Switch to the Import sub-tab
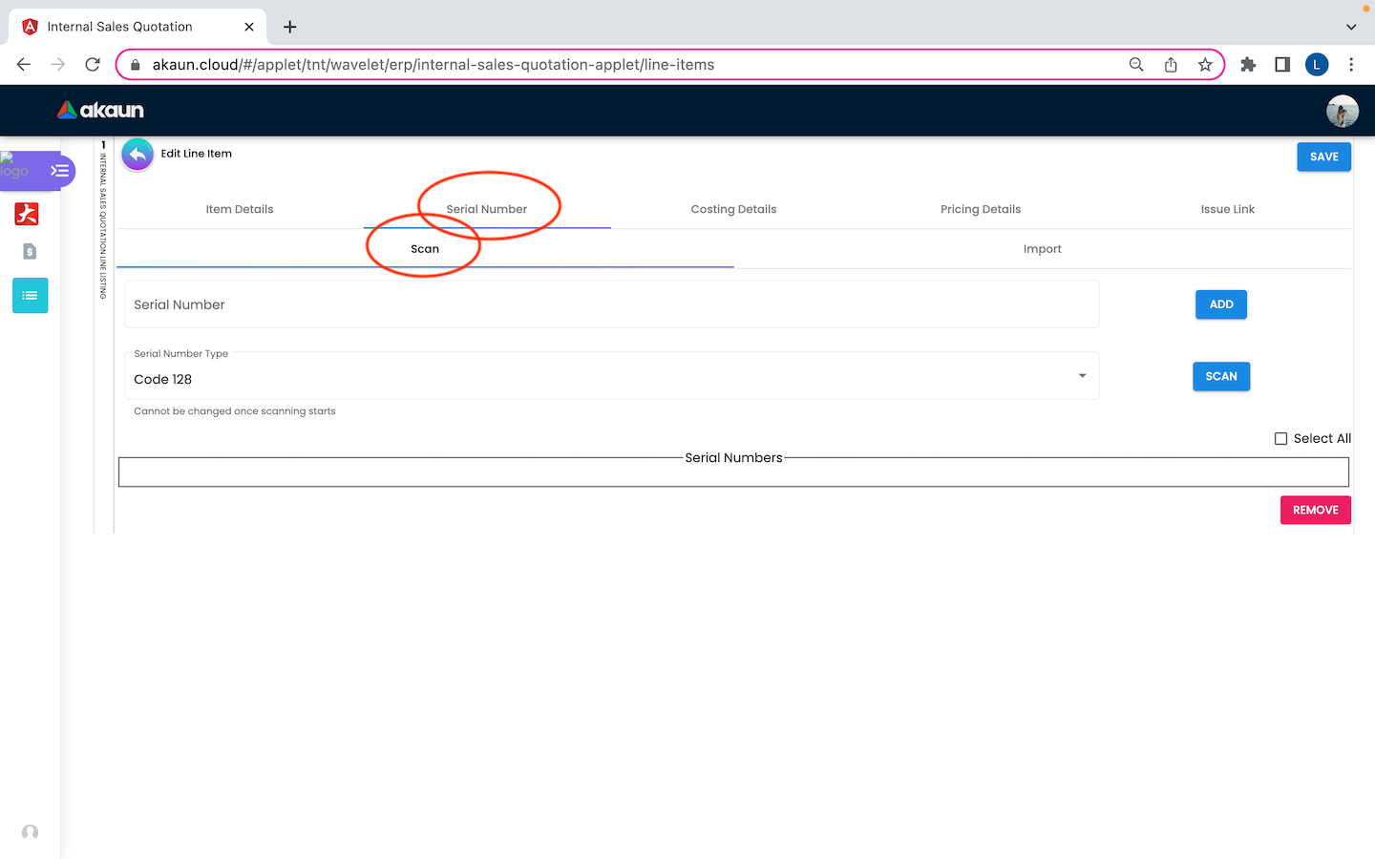Screen dimensions: 1375x859 pyautogui.click(x=1042, y=249)
